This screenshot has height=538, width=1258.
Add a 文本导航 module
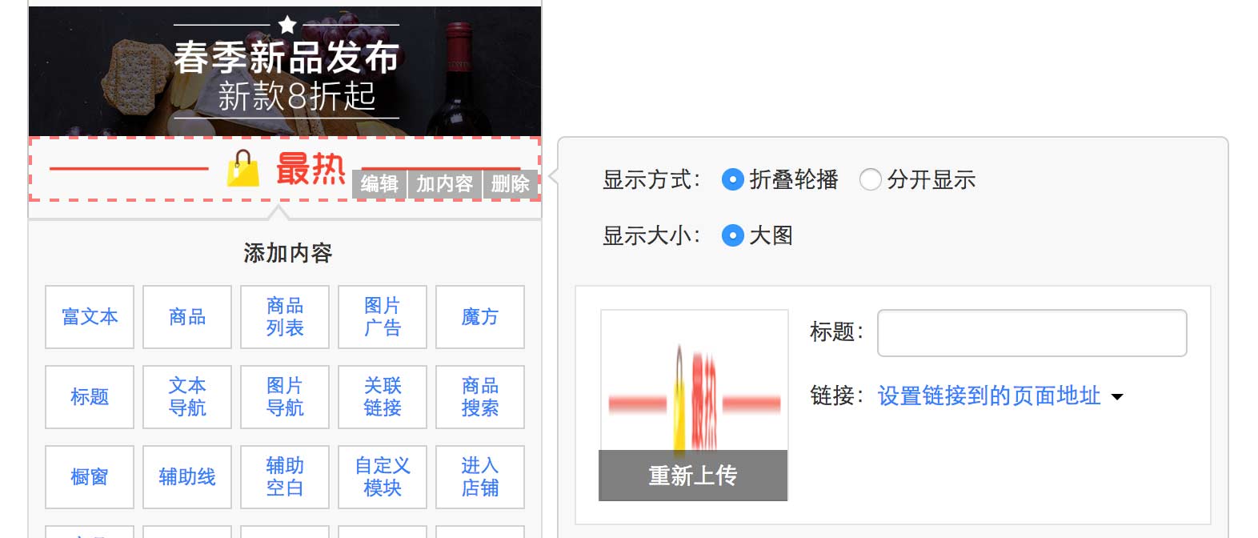click(187, 397)
